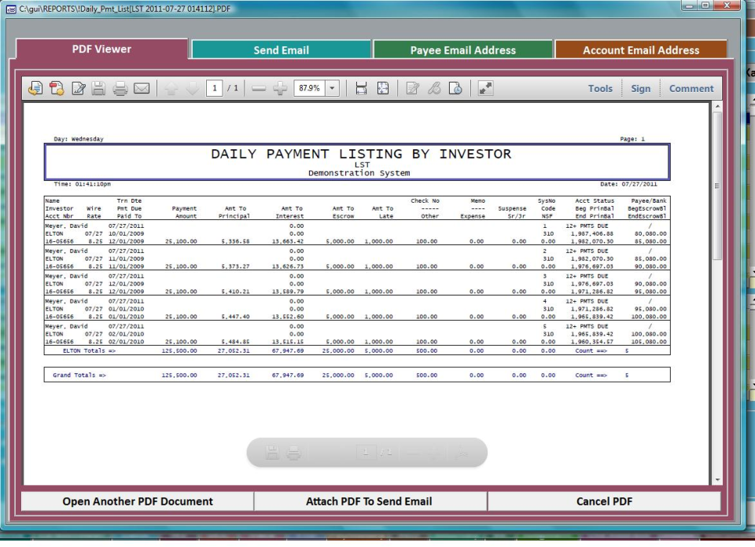Open the Comment pane

(691, 89)
